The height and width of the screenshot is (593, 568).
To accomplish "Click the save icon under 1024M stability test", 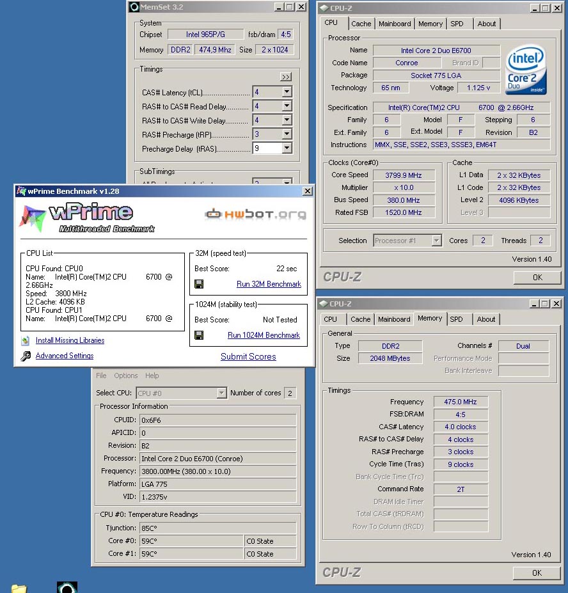I will (x=199, y=335).
